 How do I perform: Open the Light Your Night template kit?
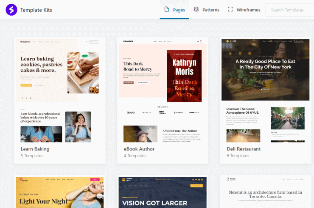tap(60, 192)
